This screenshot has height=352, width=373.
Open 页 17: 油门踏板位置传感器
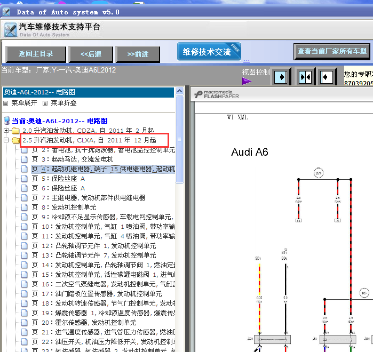point(97,294)
